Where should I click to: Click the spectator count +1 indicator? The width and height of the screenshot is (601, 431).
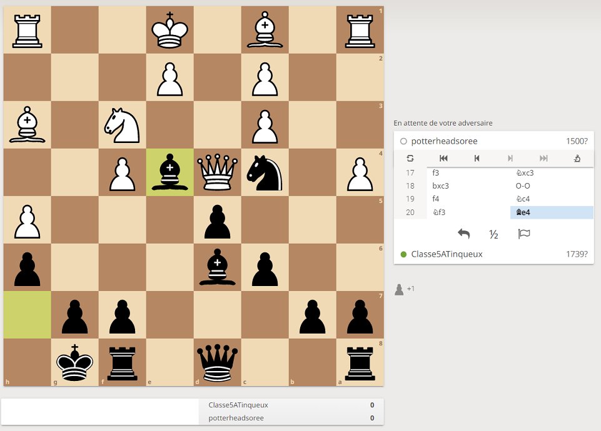(x=403, y=289)
